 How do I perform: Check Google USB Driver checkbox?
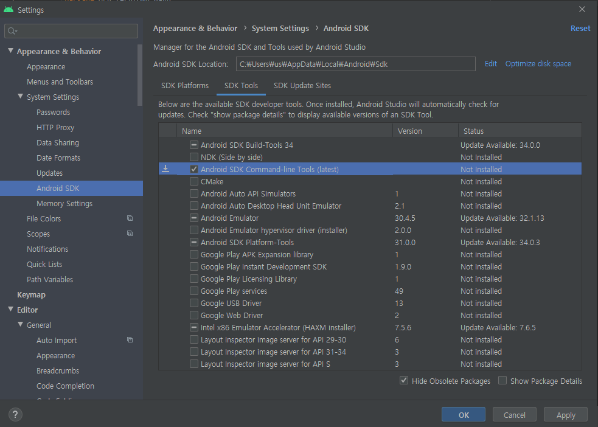pos(194,303)
